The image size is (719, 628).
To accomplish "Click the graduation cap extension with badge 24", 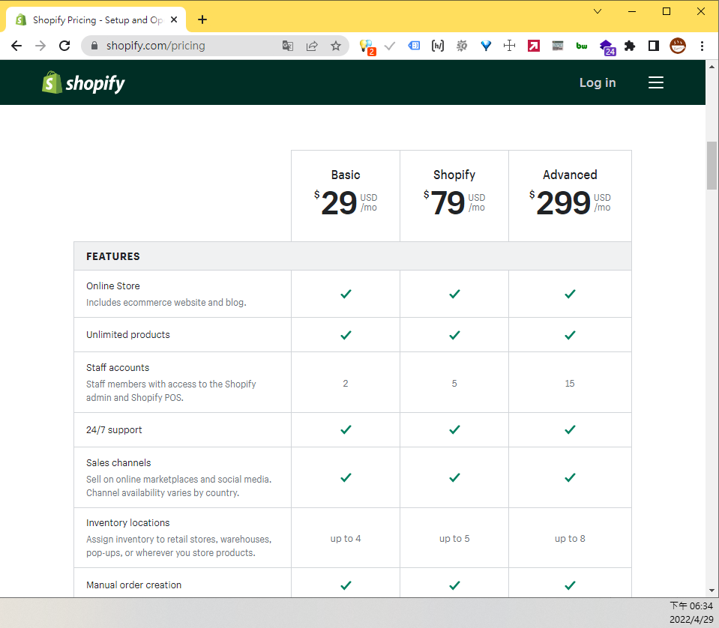I will coord(607,47).
